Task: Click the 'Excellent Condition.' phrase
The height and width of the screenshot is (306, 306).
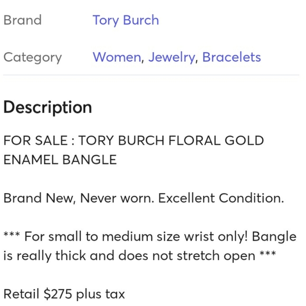Action: pos(221,198)
